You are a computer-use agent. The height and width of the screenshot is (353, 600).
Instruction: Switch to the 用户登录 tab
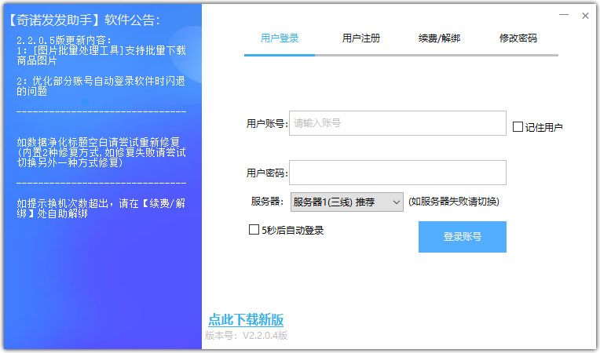point(280,38)
